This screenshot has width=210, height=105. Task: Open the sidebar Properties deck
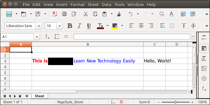click(x=204, y=49)
